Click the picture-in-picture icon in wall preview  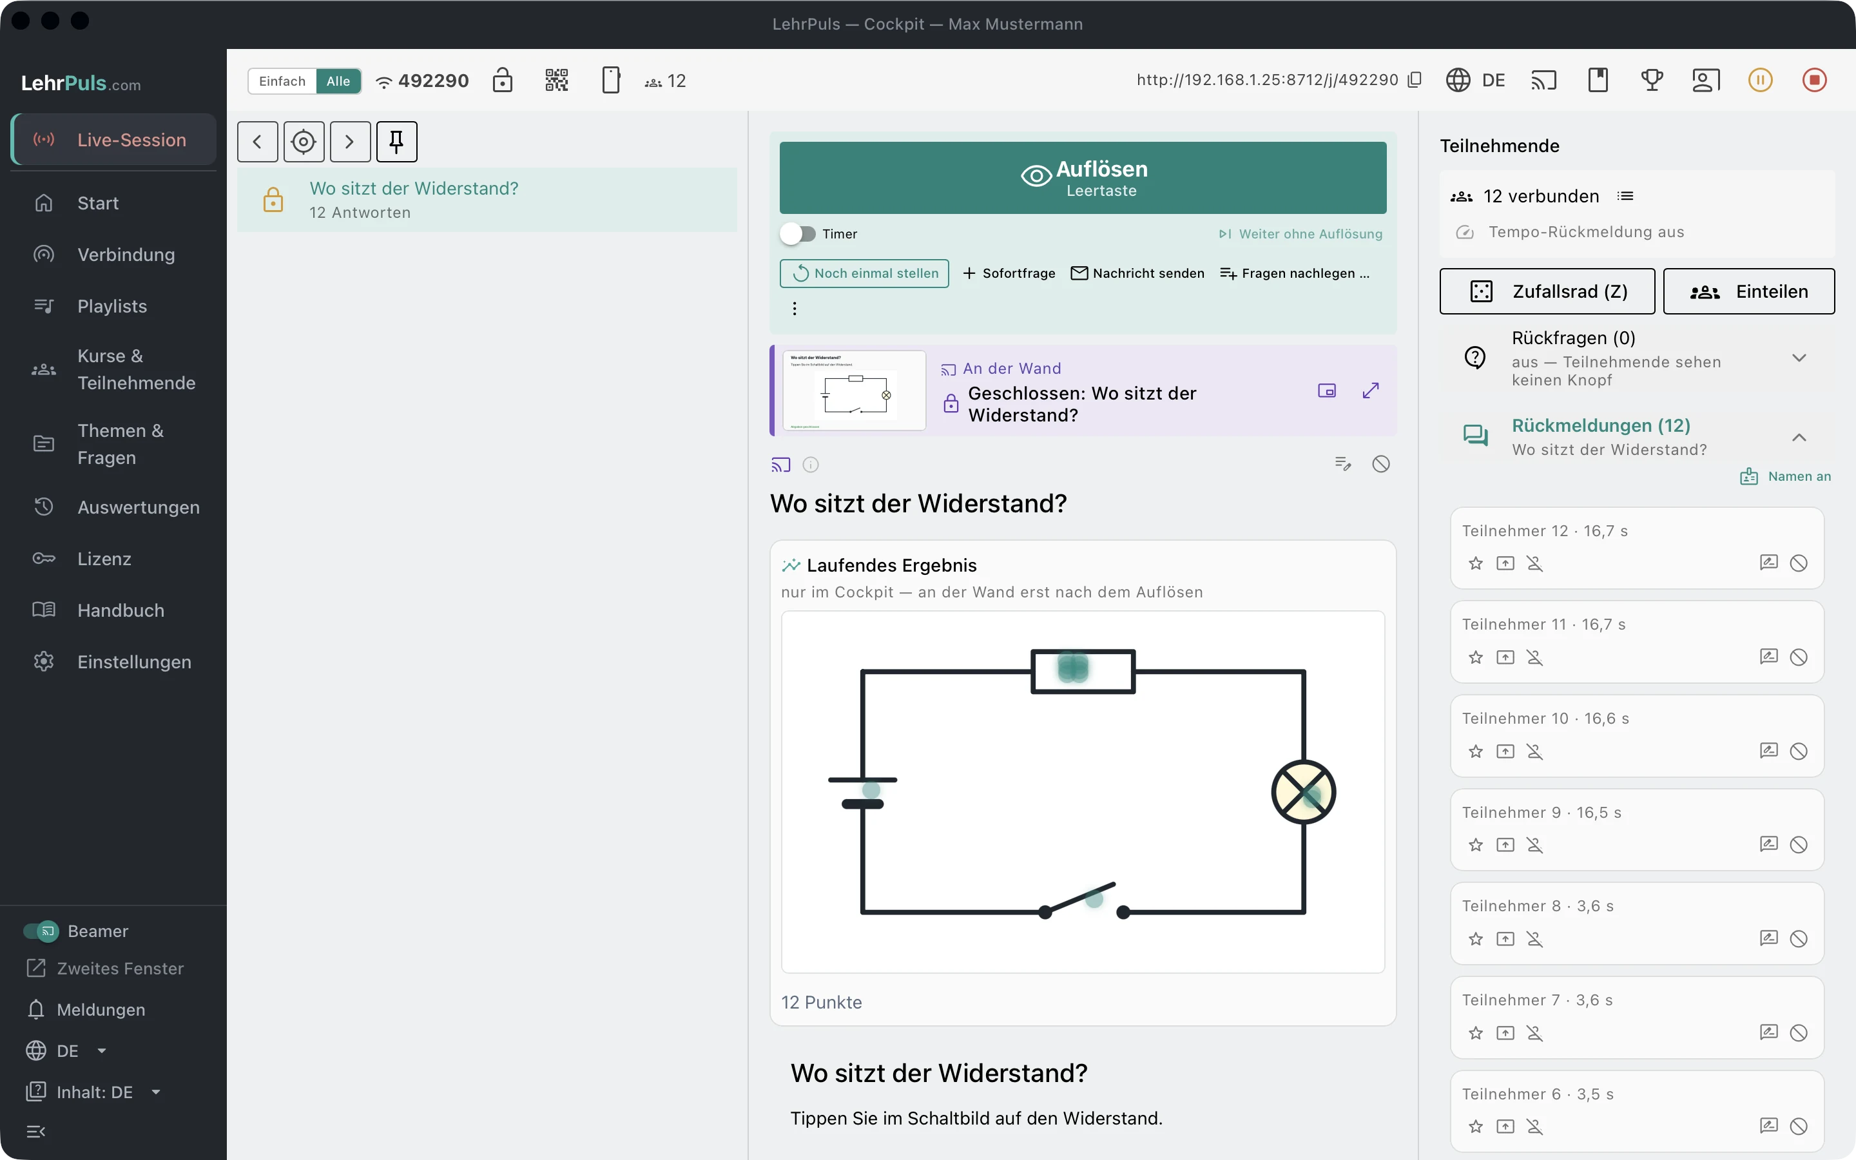[1327, 391]
